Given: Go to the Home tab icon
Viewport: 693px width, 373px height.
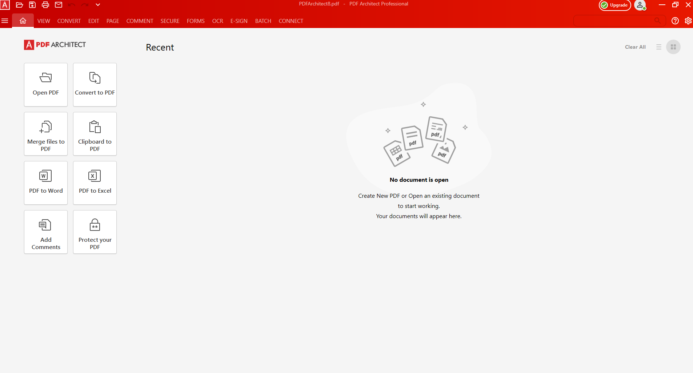Looking at the screenshot, I should (x=23, y=21).
